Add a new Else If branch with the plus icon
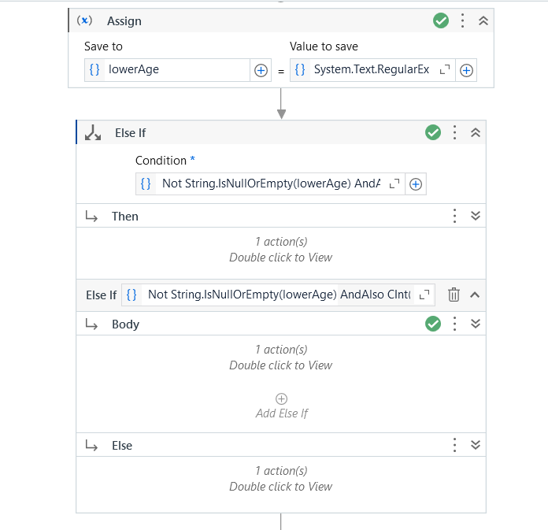The image size is (548, 530). click(281, 398)
